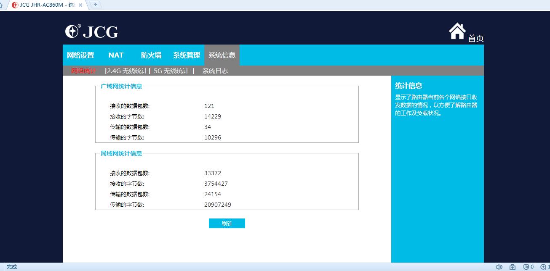
Task: Click LAN transmitted bytes value 20907249
Action: point(218,205)
